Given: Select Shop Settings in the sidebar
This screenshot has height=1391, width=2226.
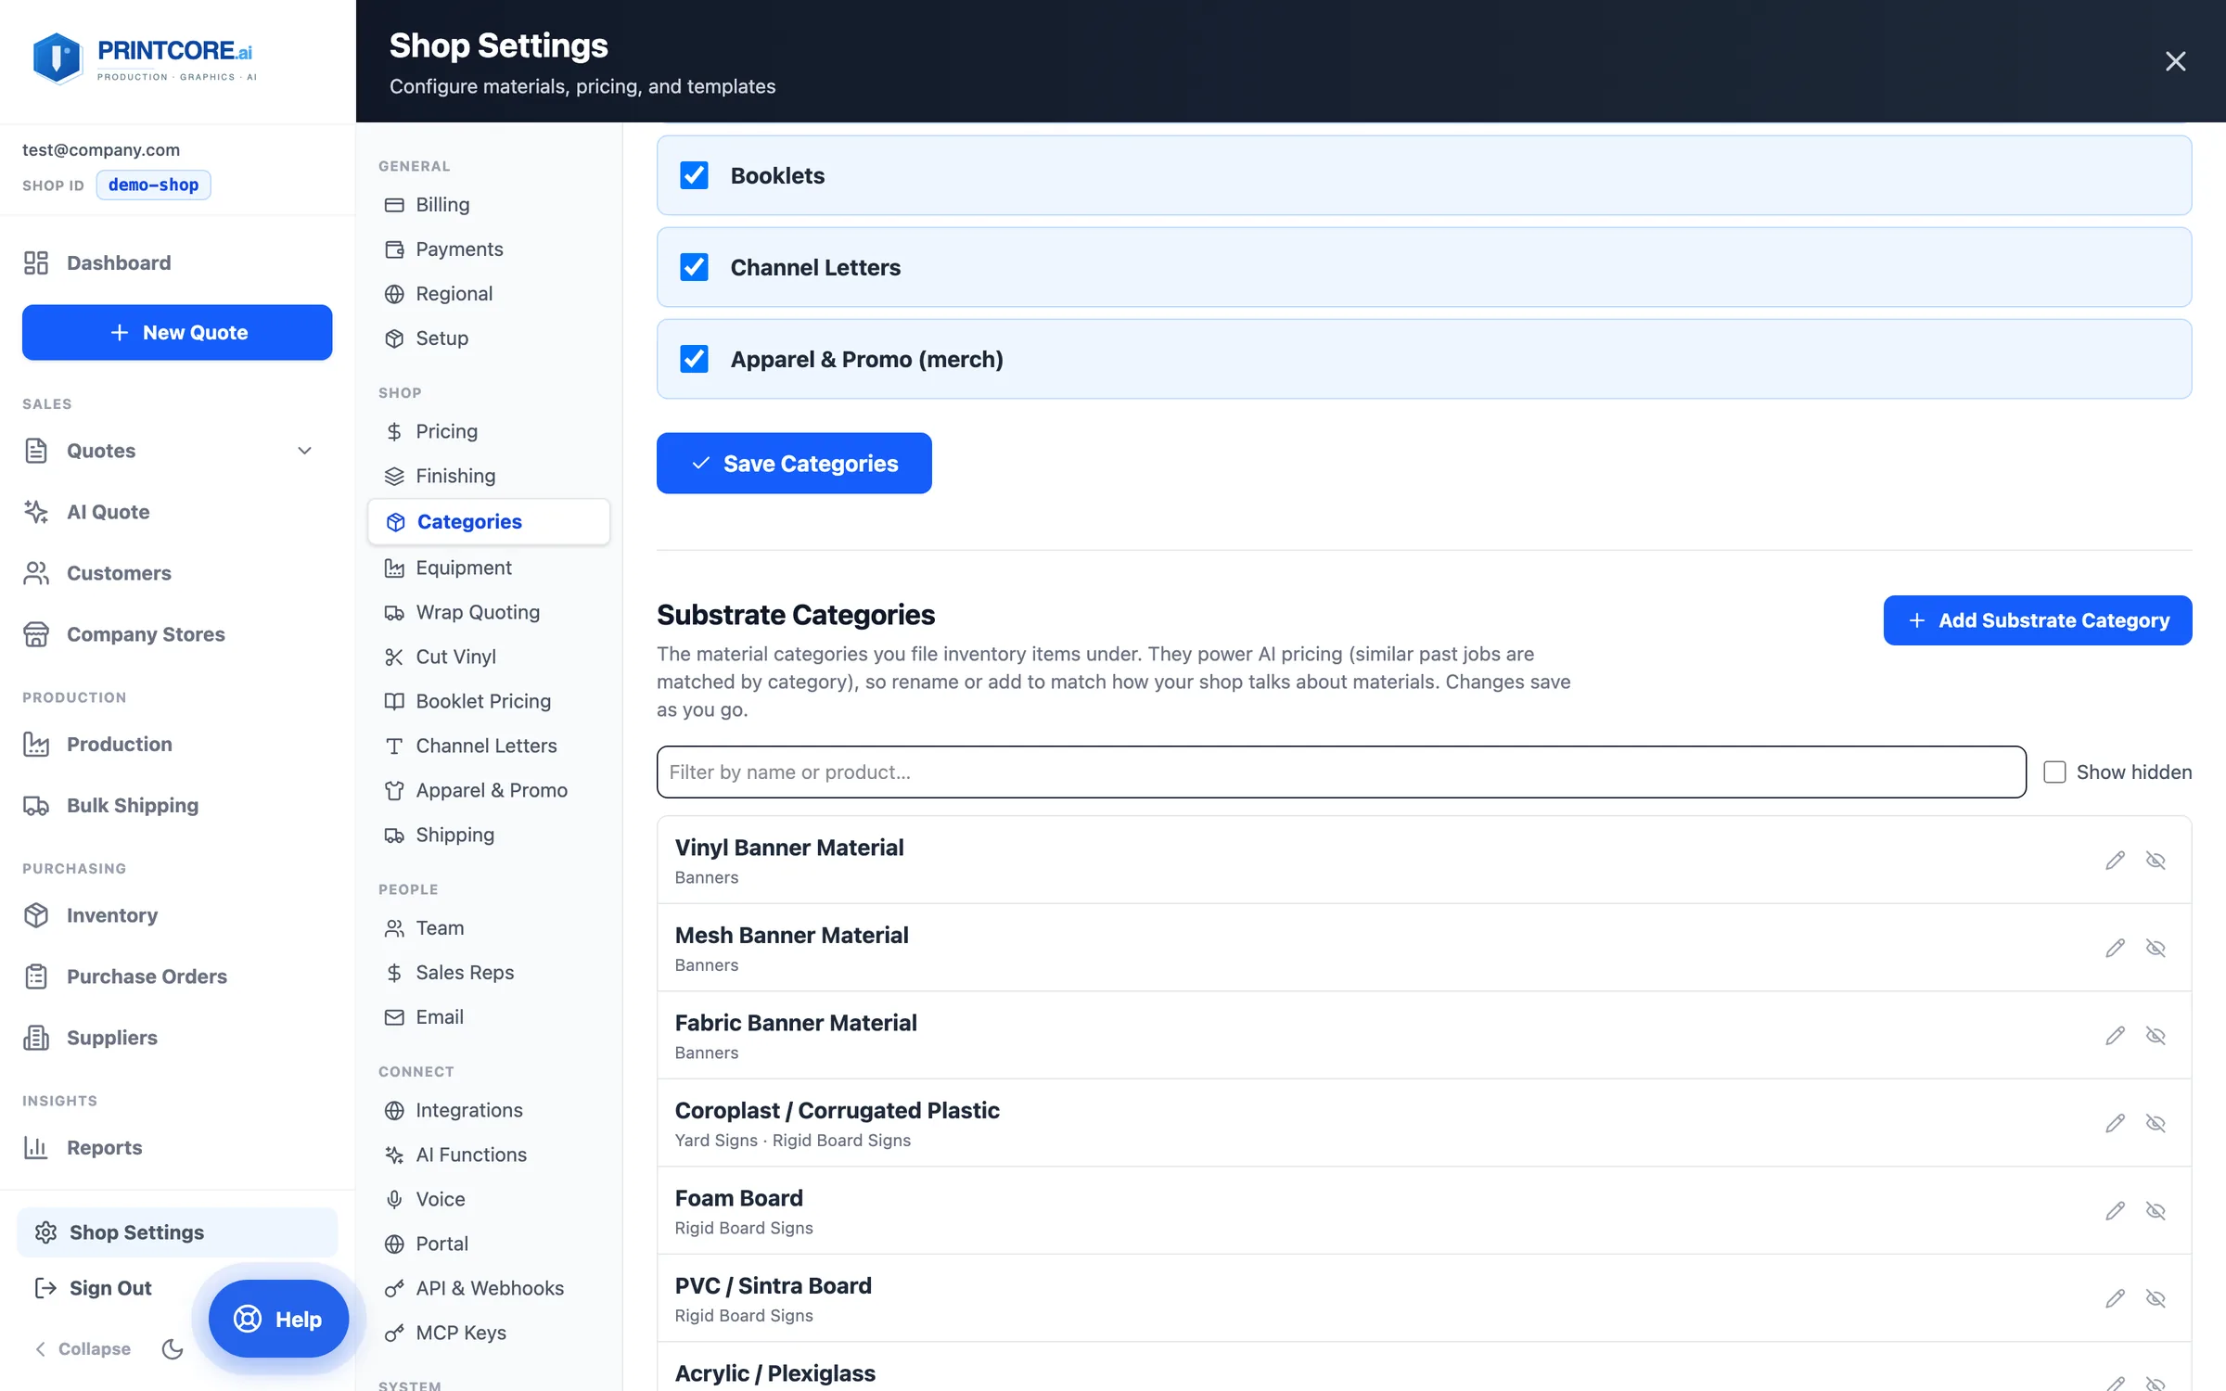Looking at the screenshot, I should (x=177, y=1232).
